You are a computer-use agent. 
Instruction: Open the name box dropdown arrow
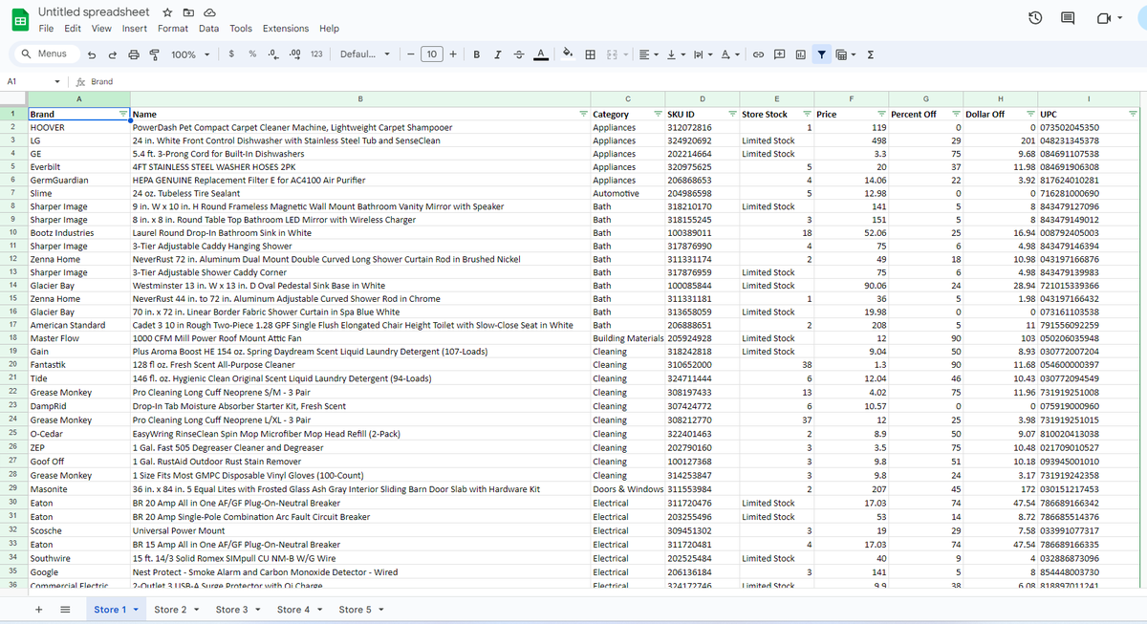(58, 81)
